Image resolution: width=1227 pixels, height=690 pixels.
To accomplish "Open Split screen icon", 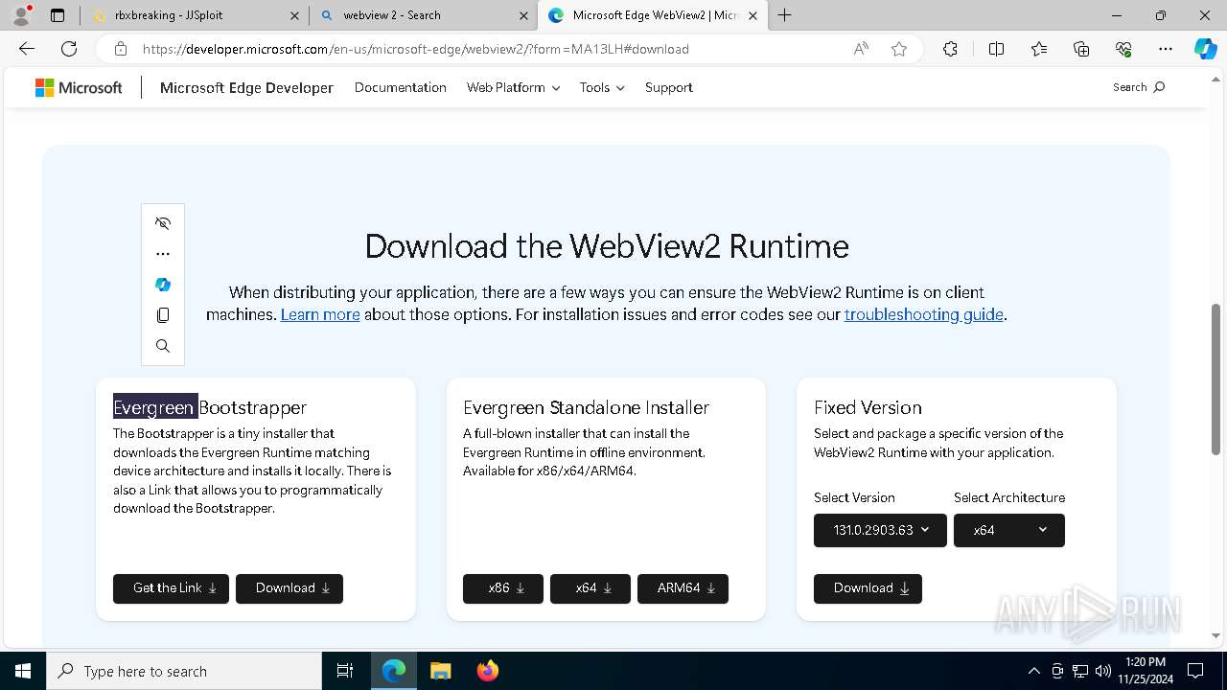I will tap(996, 49).
